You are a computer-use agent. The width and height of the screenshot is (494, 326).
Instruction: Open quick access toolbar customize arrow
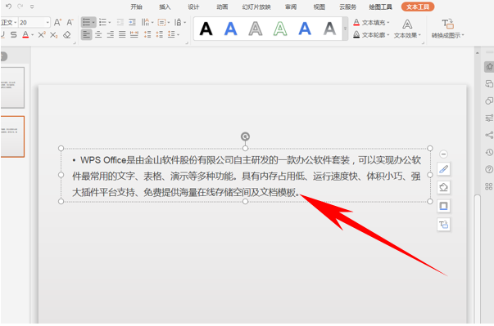(x=32, y=7)
